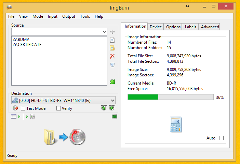Open the Output menu
The width and height of the screenshot is (240, 164).
tap(69, 16)
